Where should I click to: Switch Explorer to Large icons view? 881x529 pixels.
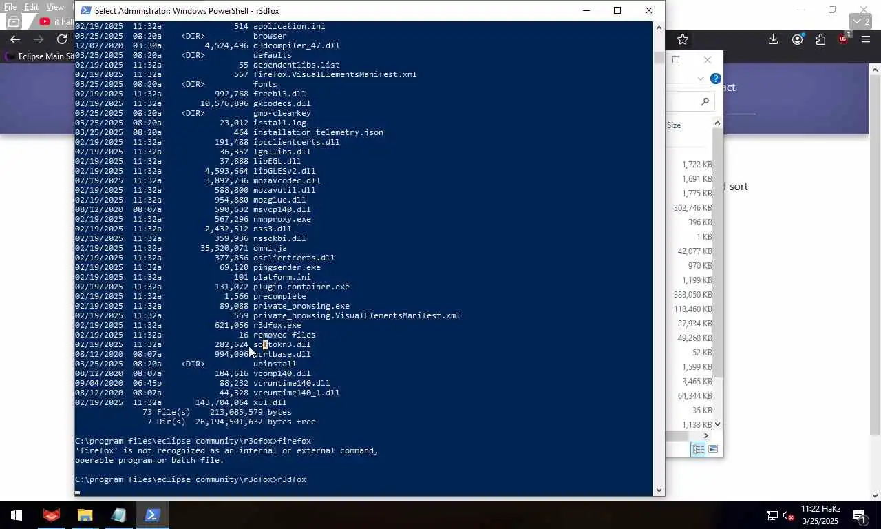point(713,449)
